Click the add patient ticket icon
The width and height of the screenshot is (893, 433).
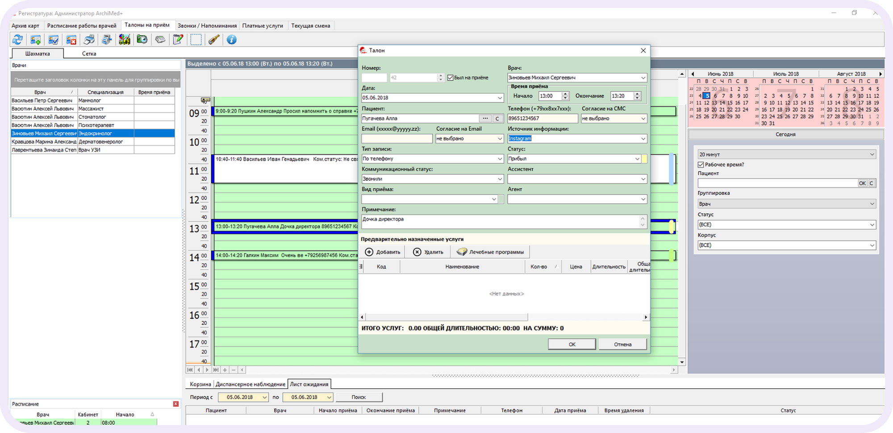[36, 40]
